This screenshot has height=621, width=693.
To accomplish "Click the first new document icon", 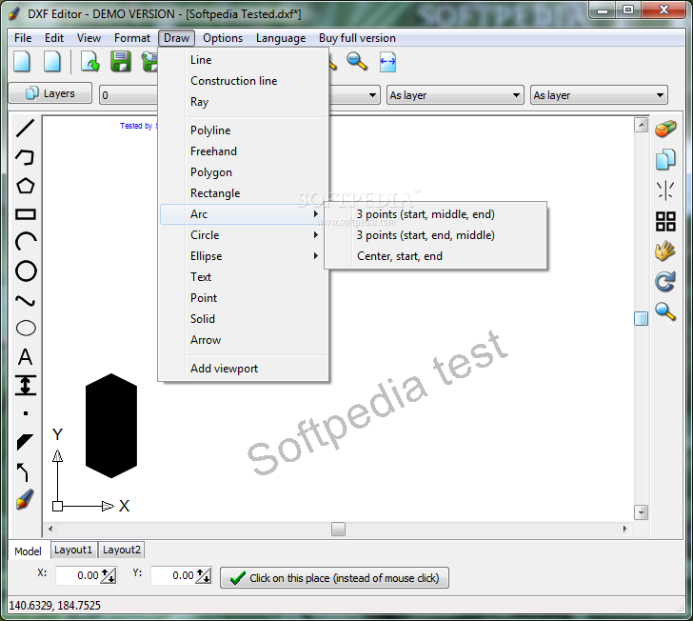I will pos(22,62).
